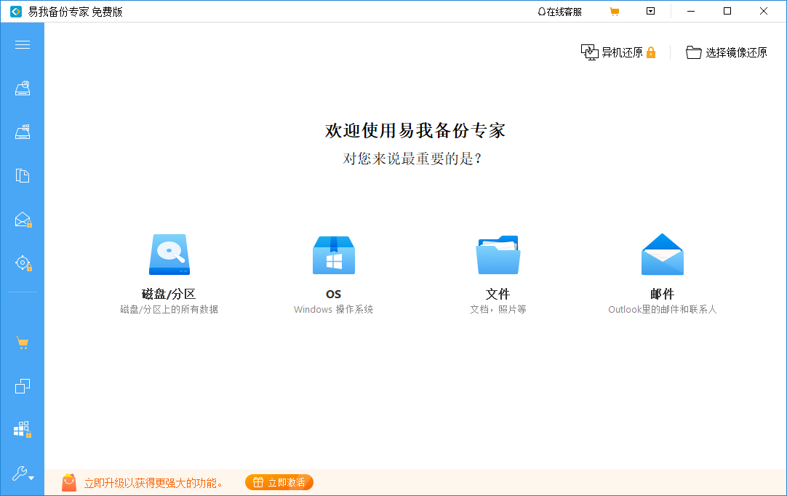Screen dimensions: 787x496
Task: Select the 邮件 envelope icon
Action: point(663,254)
